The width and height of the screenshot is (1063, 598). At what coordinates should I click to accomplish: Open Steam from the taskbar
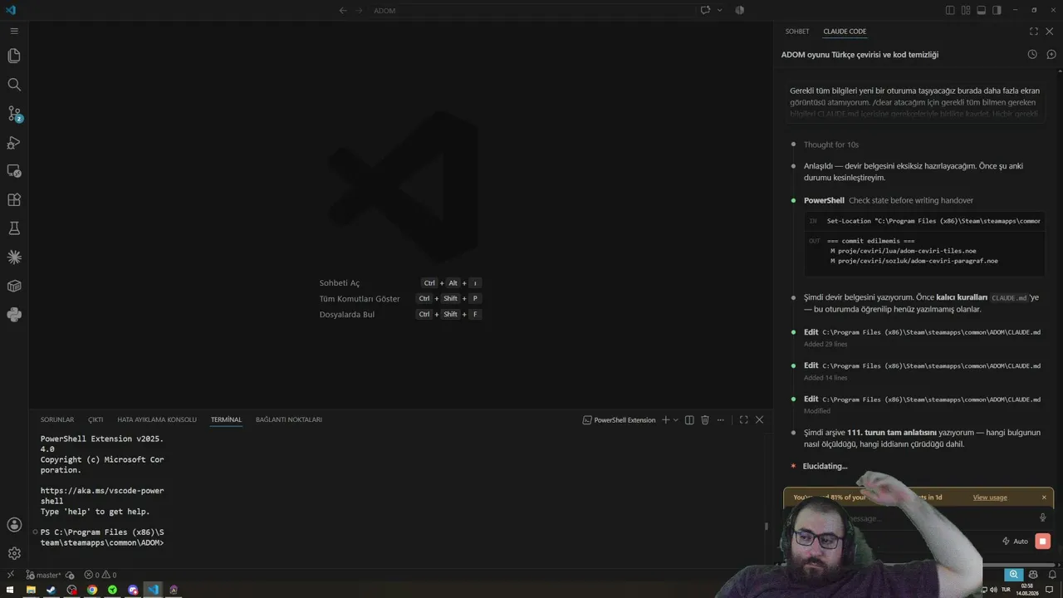51,591
